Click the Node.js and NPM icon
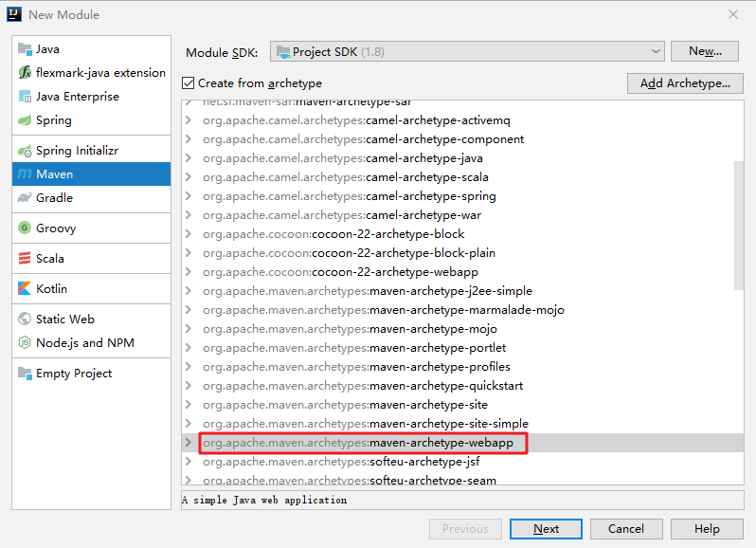 (25, 342)
